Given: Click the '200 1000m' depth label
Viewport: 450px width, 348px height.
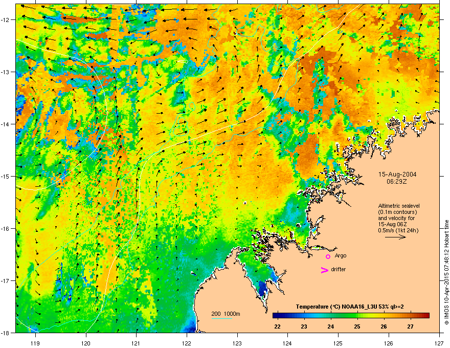Looking at the screenshot, I should pos(226,314).
